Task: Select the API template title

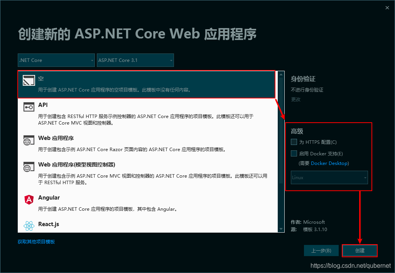Action: click(x=43, y=105)
